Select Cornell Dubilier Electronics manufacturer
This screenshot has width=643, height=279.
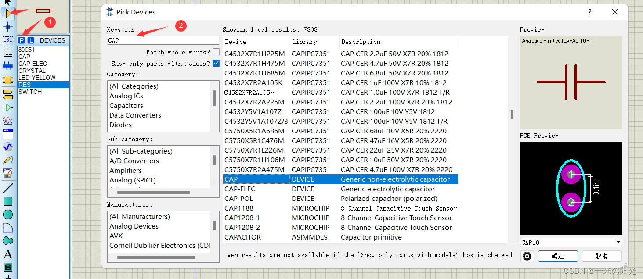[x=159, y=246]
